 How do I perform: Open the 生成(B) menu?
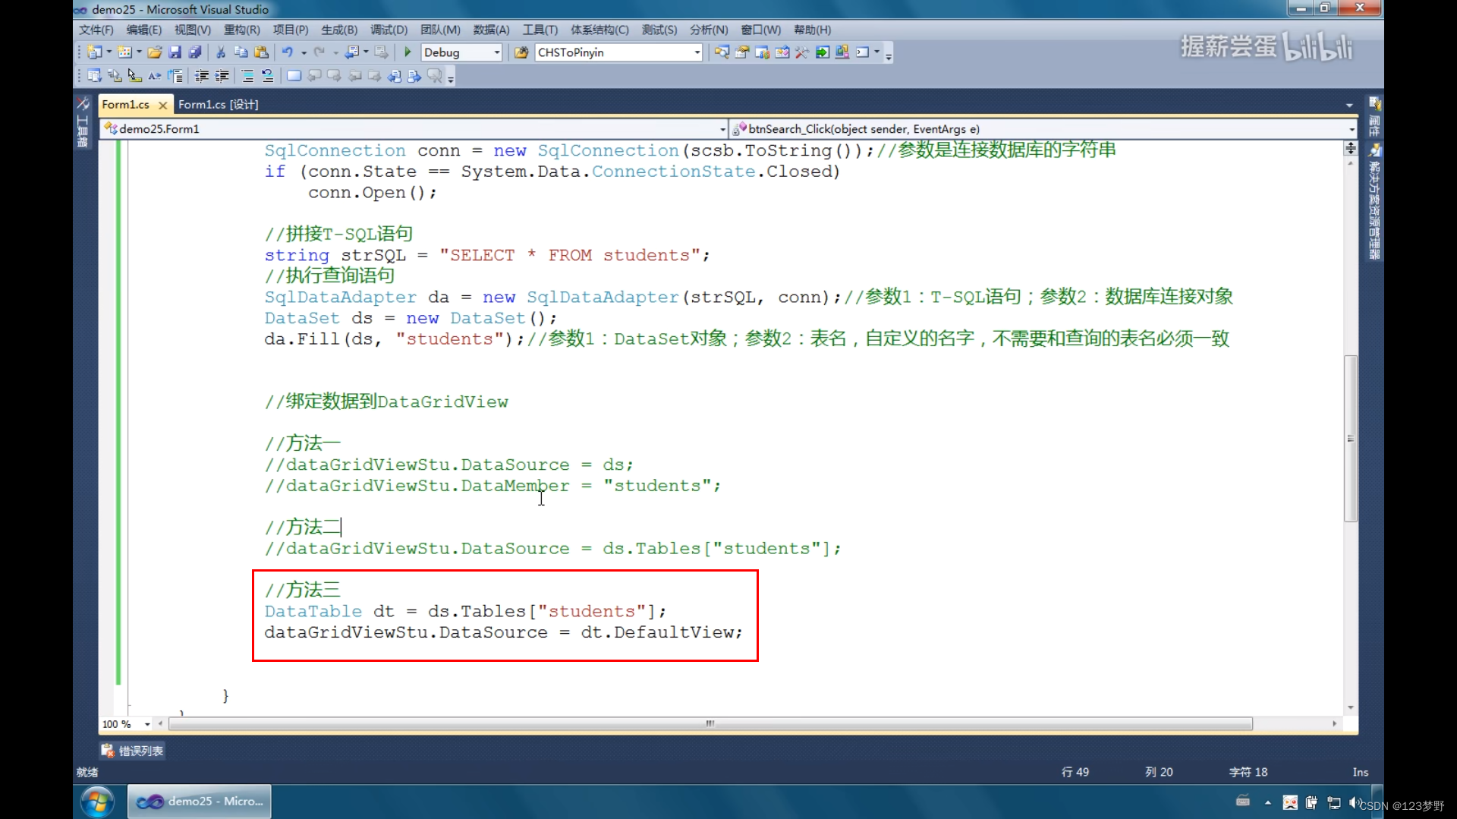339,30
